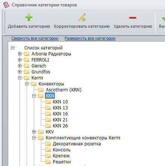Screen dimensions: 165x166
Task: Click the Свернуть все категории link
Action: tap(35, 38)
